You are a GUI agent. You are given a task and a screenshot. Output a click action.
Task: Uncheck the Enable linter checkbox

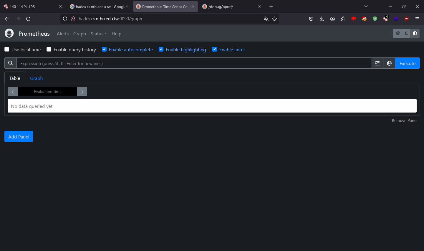[215, 49]
